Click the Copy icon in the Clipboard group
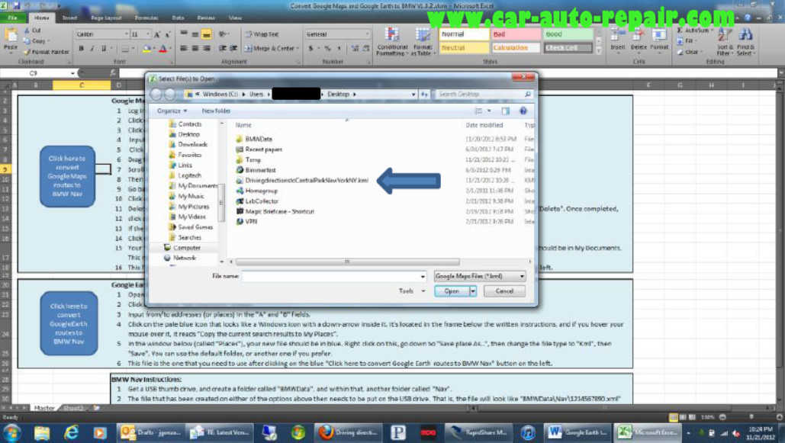785x443 pixels. click(27, 41)
